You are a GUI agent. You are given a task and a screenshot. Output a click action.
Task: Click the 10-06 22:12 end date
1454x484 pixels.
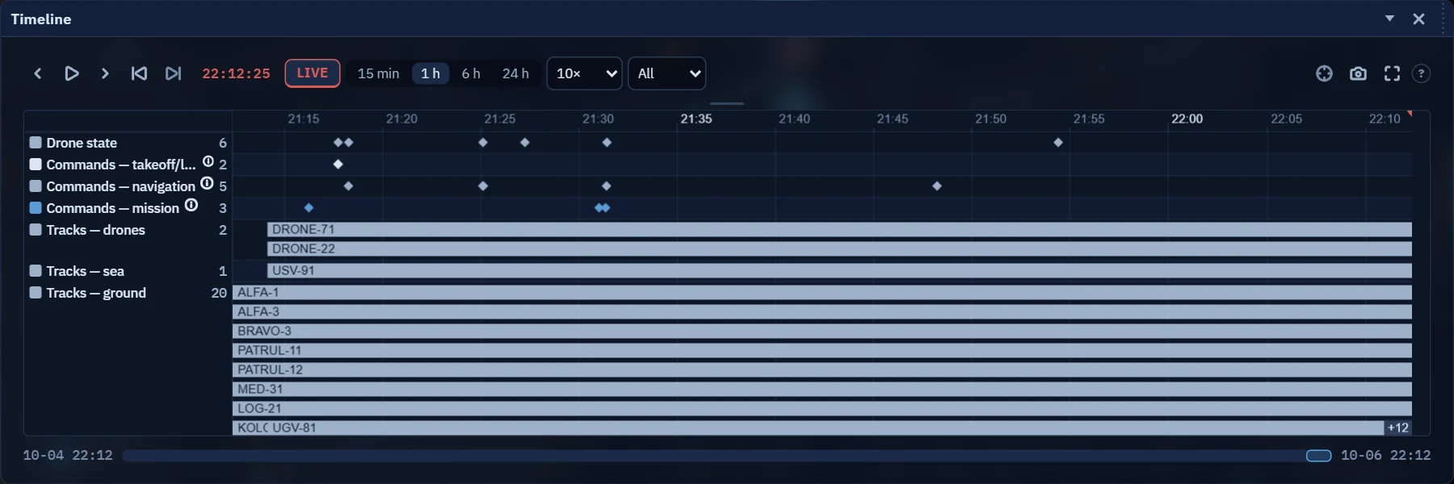(1385, 456)
